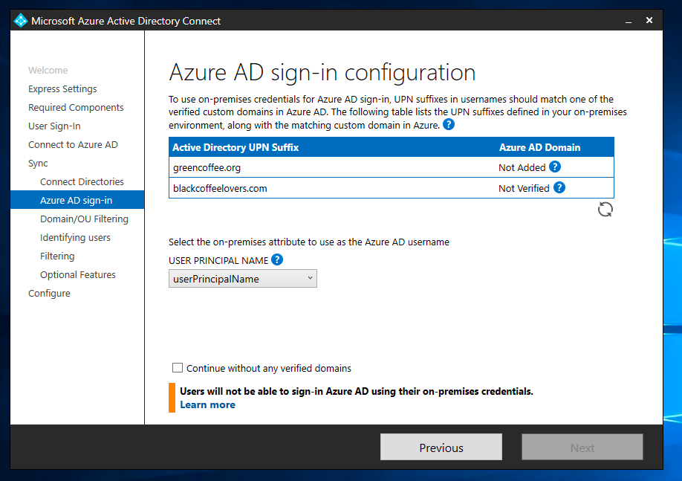Open Connect Directories sub-step
Screen dimensions: 682x481
(x=82, y=181)
